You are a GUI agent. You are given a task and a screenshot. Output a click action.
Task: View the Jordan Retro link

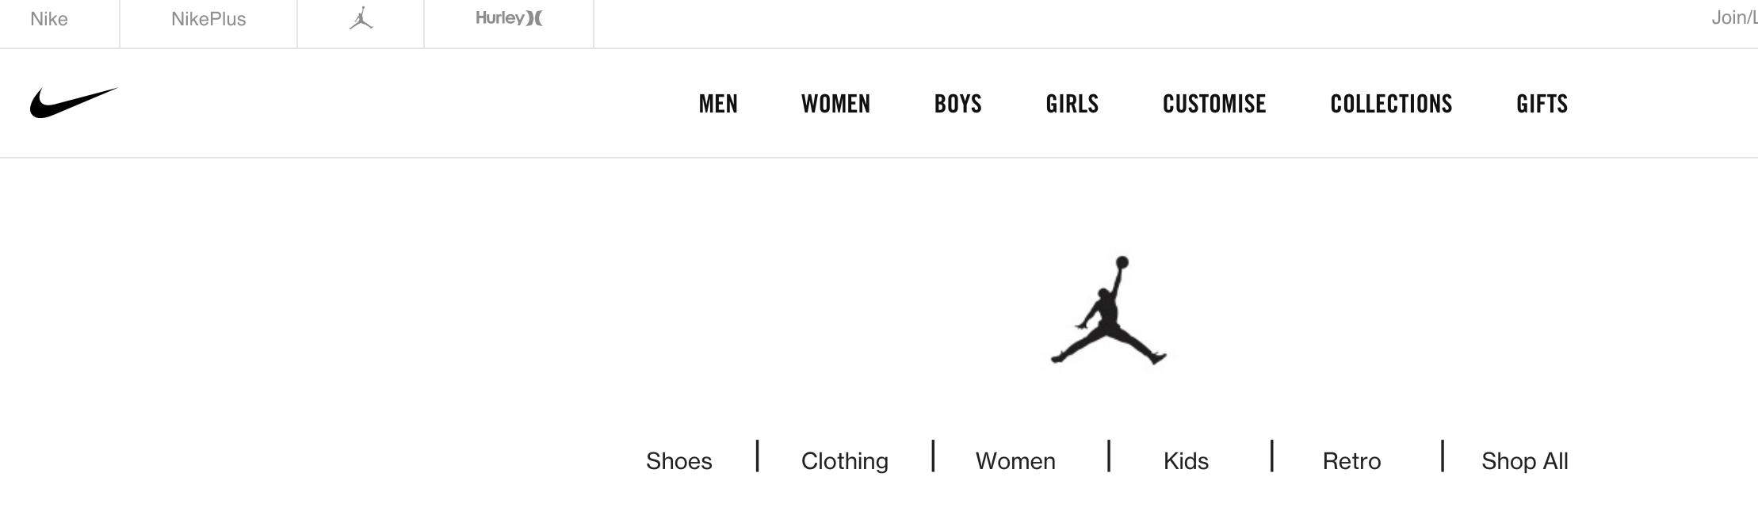(x=1351, y=461)
